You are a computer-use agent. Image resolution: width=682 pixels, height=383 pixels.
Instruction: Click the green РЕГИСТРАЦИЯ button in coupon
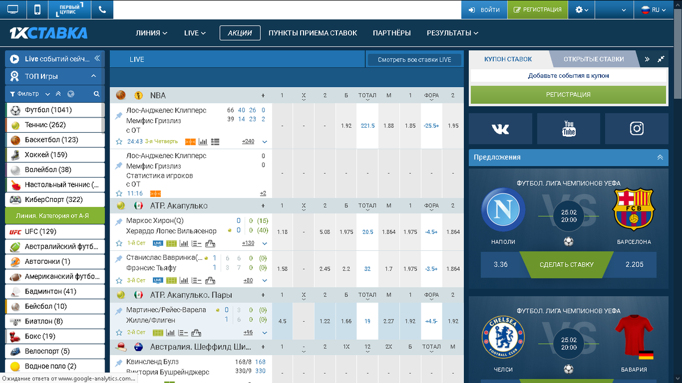pyautogui.click(x=568, y=95)
